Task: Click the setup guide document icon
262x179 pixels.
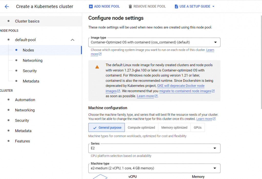Action: pos(176,6)
